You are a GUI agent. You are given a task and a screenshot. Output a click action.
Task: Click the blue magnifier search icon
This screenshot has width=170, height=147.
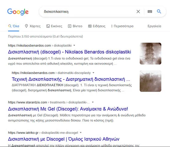(159, 11)
